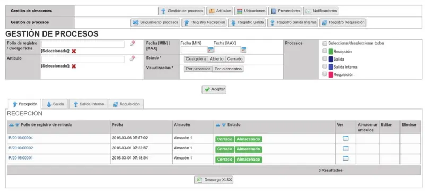The image size is (425, 193).
Task: Choose Por elementos visualization
Action: 228,69
